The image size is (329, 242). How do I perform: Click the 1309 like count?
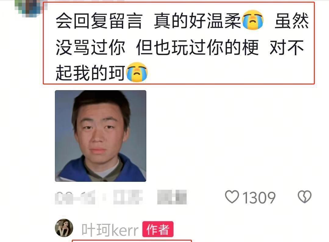coord(259,198)
